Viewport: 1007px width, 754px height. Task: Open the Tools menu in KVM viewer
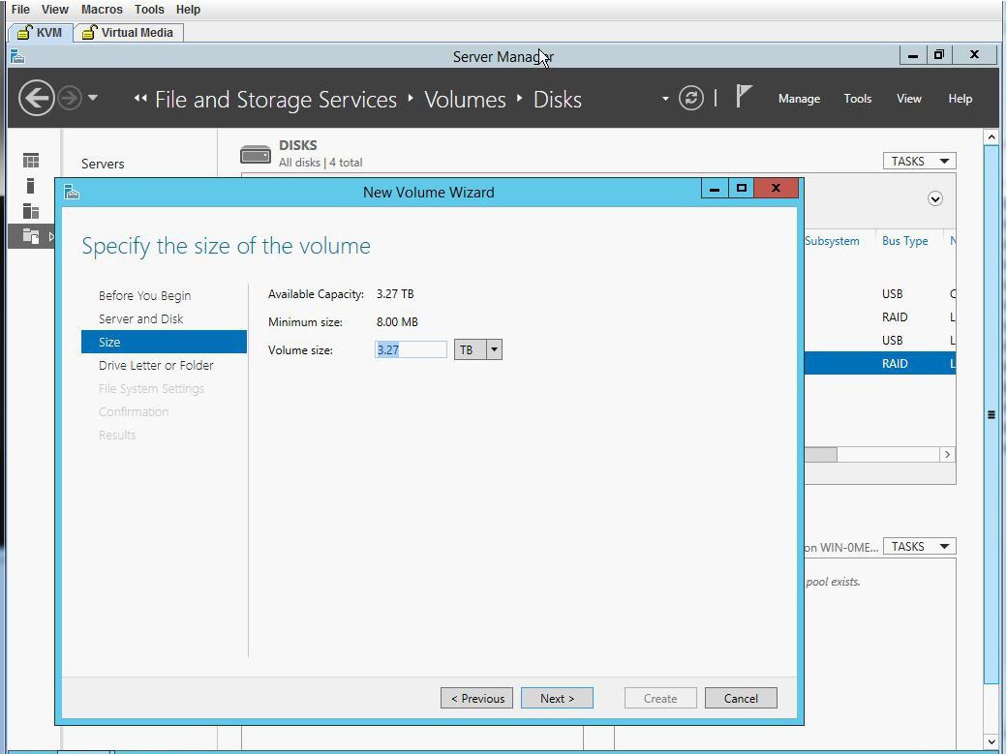pos(149,10)
